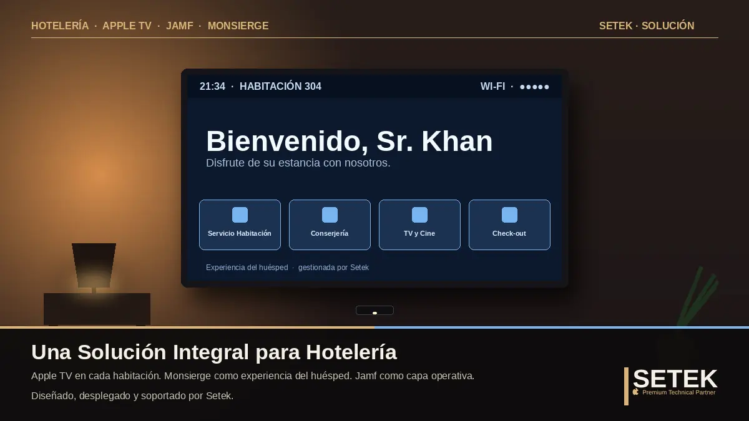
Task: Click the large SETEK logo wordmark
Action: (x=675, y=379)
